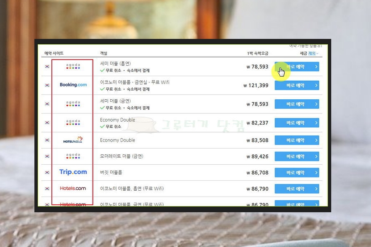Select the room name 버짓 더블룸
The width and height of the screenshot is (371, 247).
[x=111, y=173]
